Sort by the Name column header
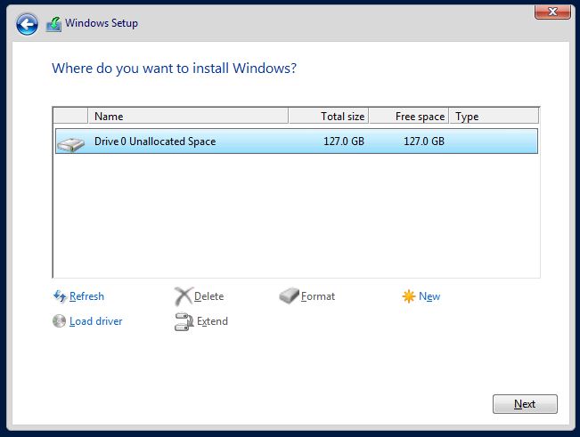580x437 pixels. pos(188,116)
